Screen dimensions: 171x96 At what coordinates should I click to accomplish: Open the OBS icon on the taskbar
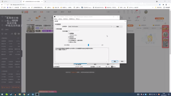(37, 94)
